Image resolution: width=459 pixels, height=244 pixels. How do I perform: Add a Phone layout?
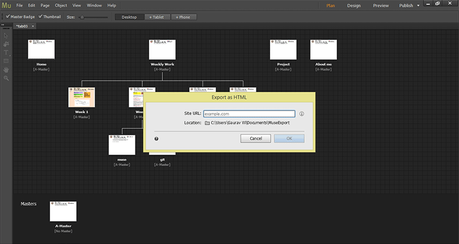(x=183, y=17)
